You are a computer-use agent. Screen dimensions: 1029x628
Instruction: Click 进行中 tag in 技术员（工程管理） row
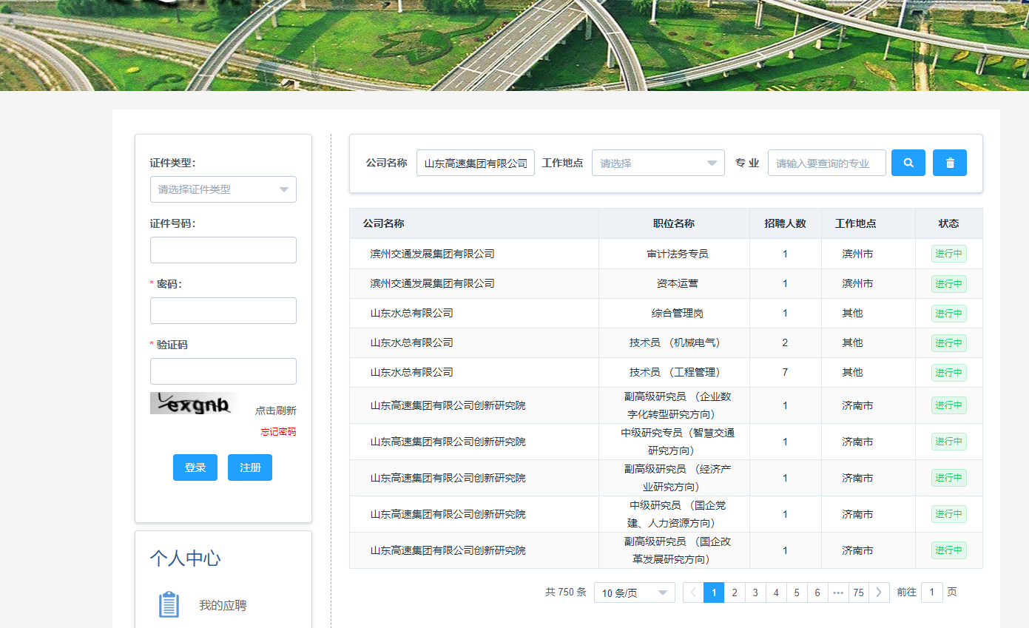949,373
